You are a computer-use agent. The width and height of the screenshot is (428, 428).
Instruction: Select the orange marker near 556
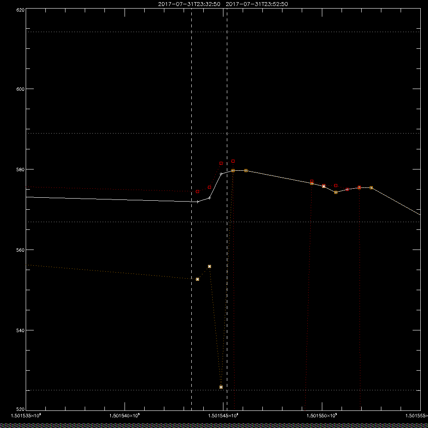tap(209, 266)
